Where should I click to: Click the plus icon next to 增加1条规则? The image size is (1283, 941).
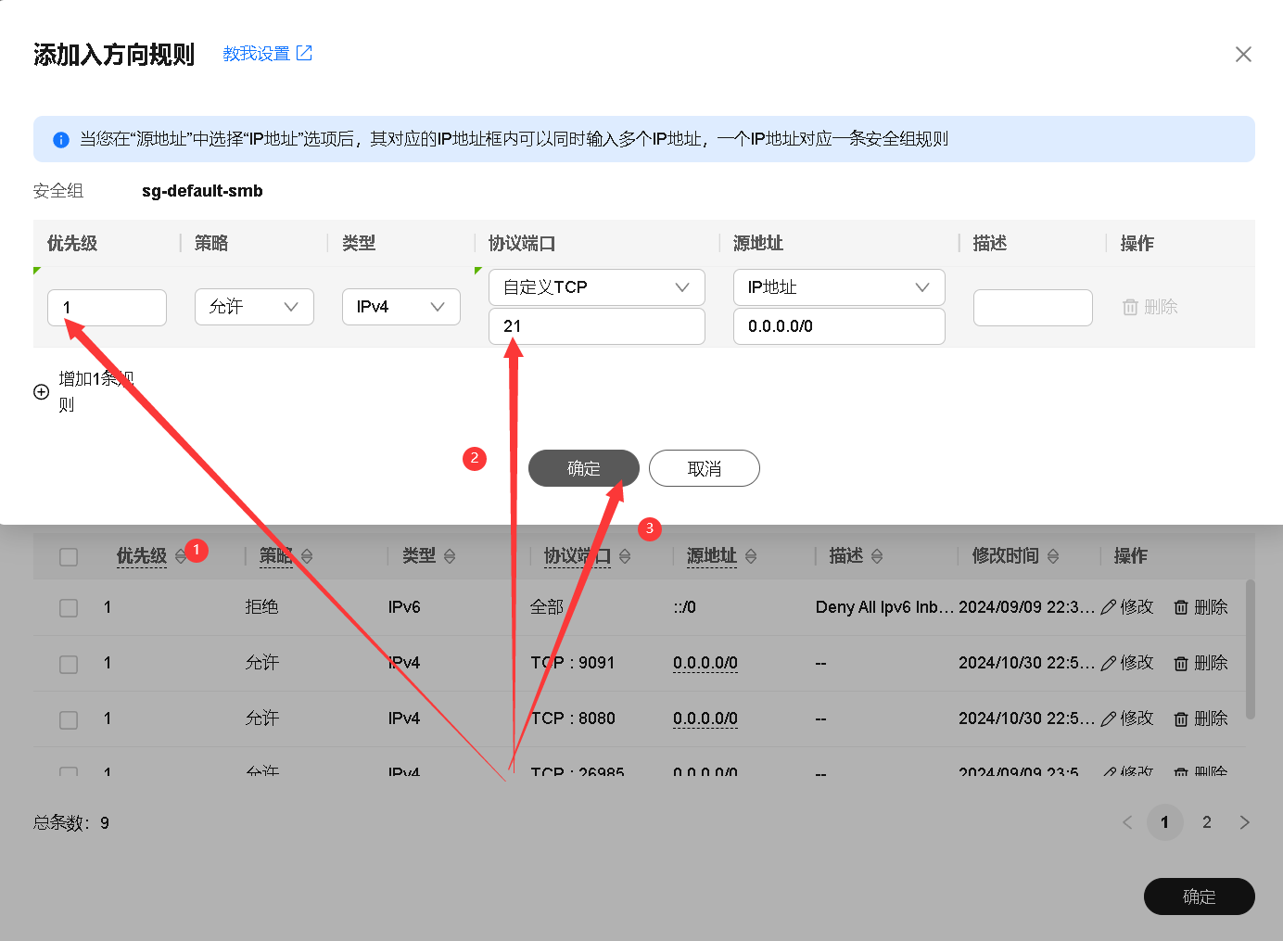[41, 391]
